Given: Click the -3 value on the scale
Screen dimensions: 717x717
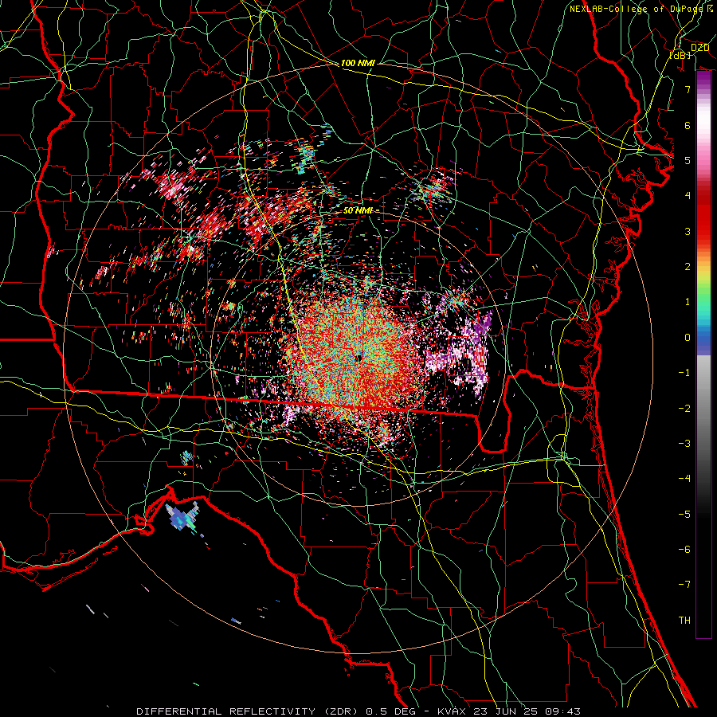Looking at the screenshot, I should click(684, 444).
